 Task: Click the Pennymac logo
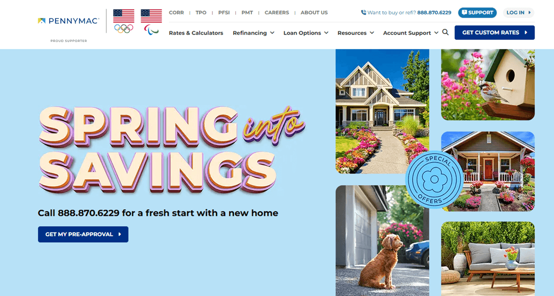[x=68, y=21]
